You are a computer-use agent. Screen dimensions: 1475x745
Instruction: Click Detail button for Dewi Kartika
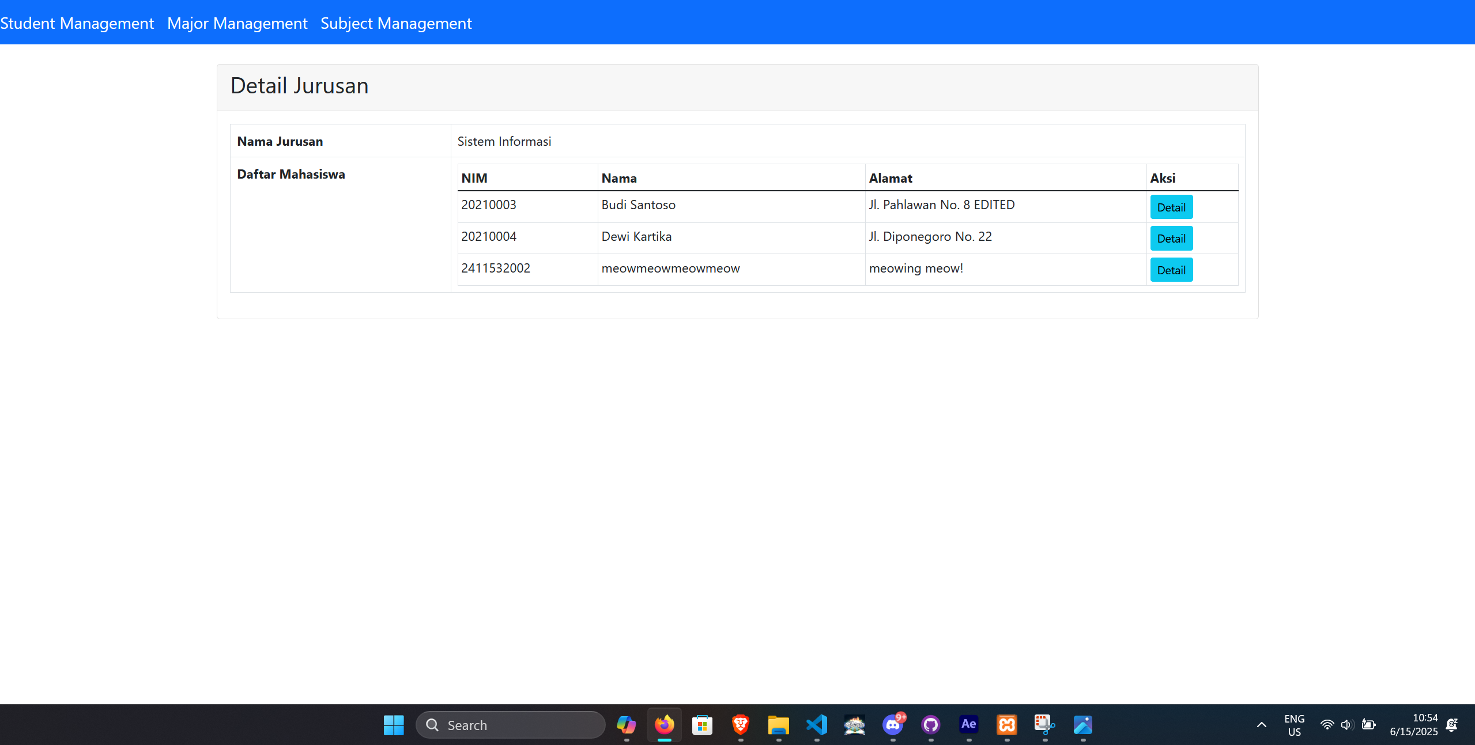[1171, 239]
